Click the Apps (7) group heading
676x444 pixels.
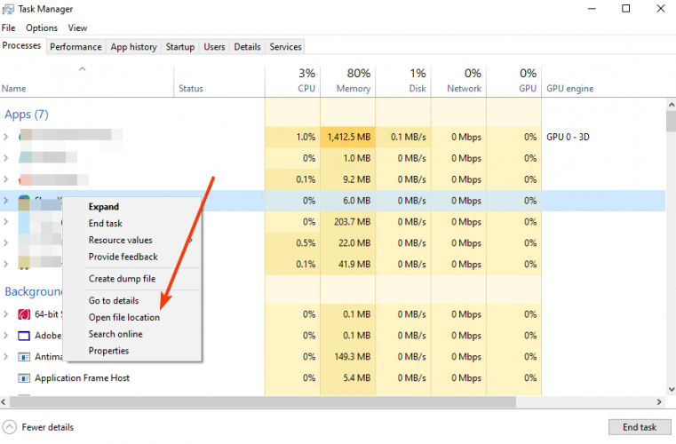pos(27,115)
